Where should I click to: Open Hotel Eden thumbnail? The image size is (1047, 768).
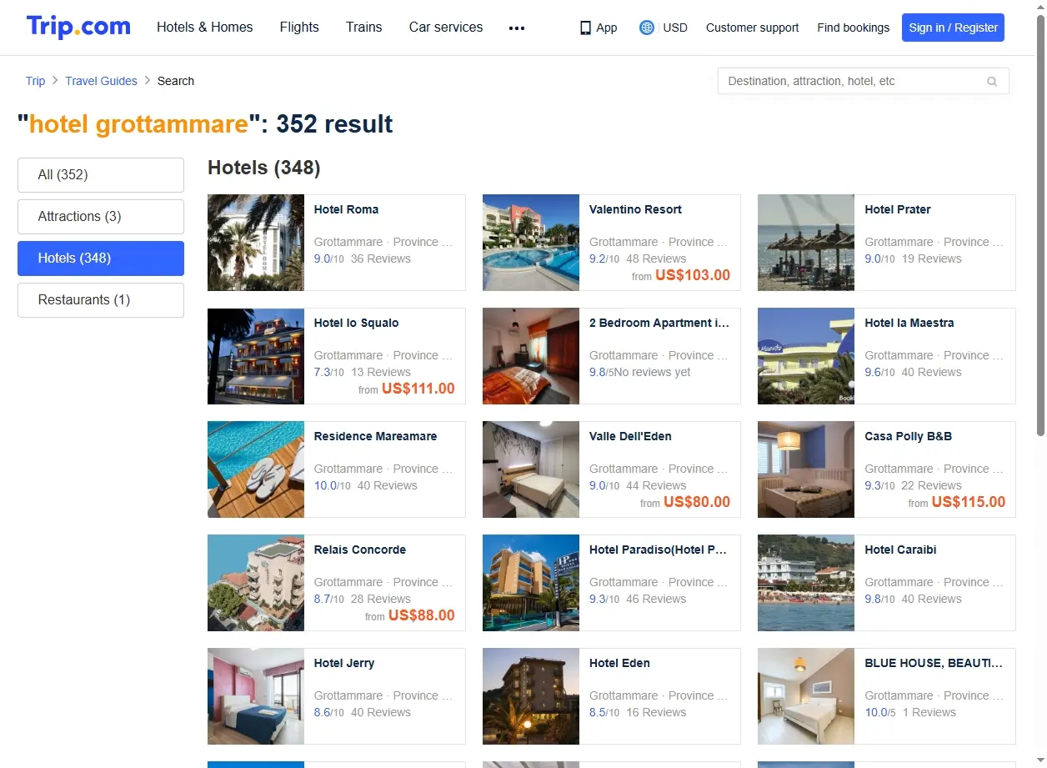pyautogui.click(x=531, y=696)
